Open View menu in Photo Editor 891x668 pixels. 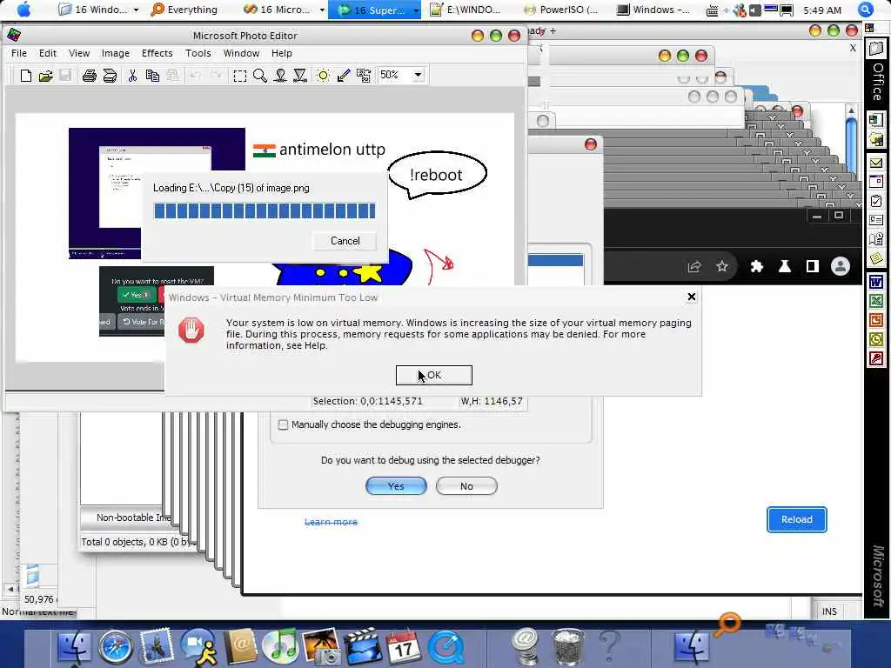(x=79, y=53)
